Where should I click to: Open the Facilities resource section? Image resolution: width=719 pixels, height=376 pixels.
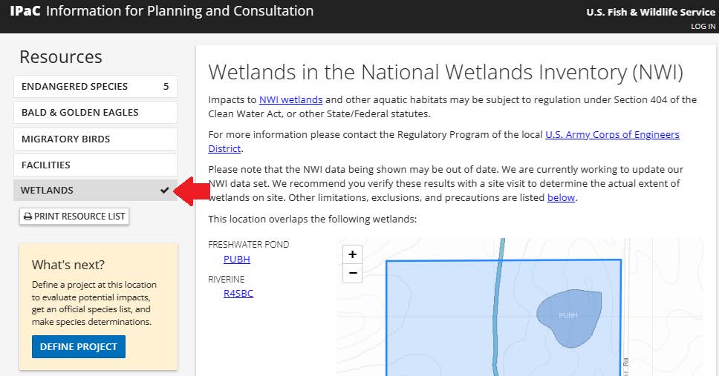click(x=95, y=165)
